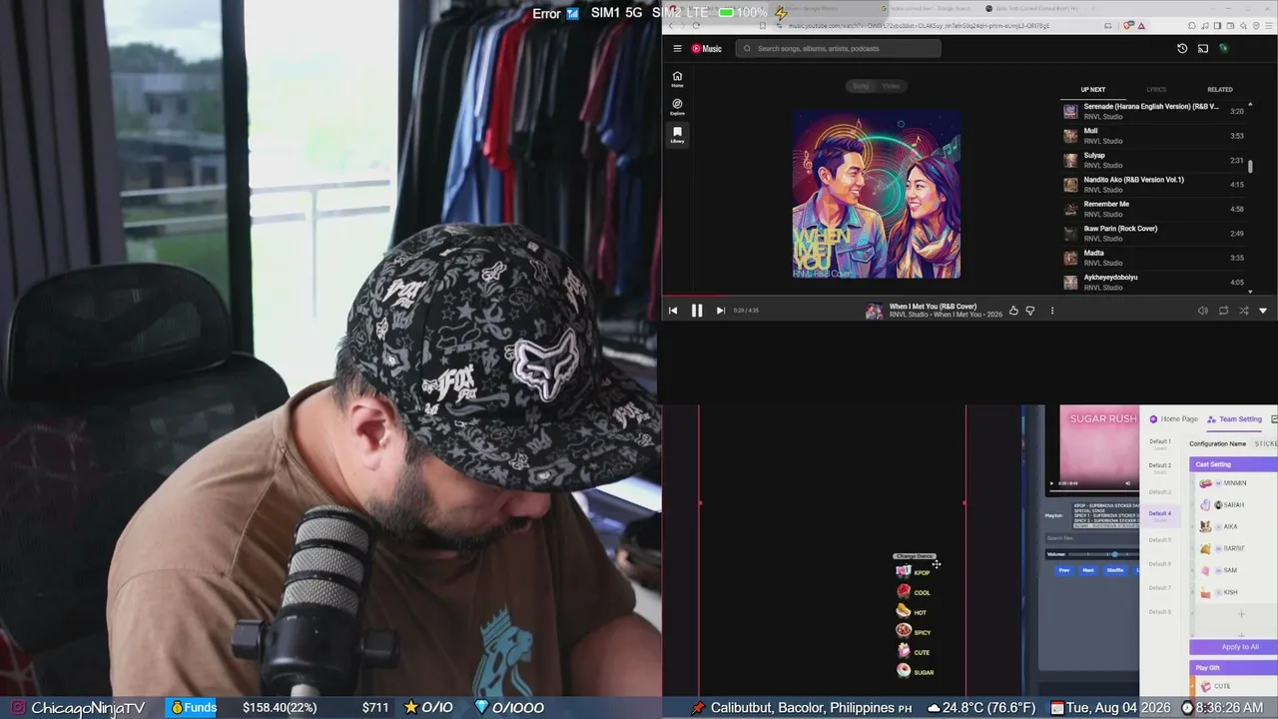Viewport: 1278px width, 719px height.
Task: Open Library in YouTube Music sidebar
Action: point(677,134)
